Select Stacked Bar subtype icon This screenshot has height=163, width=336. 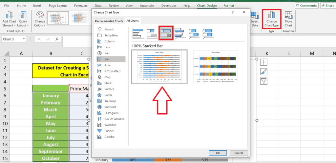pos(152,33)
